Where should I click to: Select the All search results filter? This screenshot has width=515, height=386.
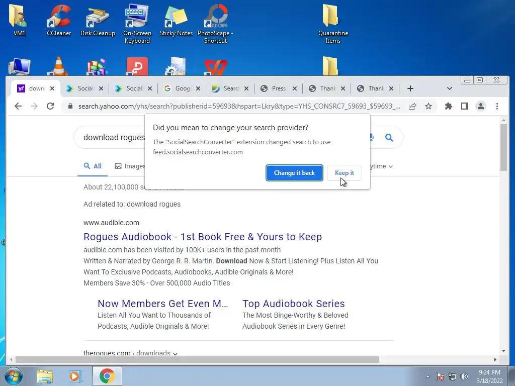pos(93,166)
